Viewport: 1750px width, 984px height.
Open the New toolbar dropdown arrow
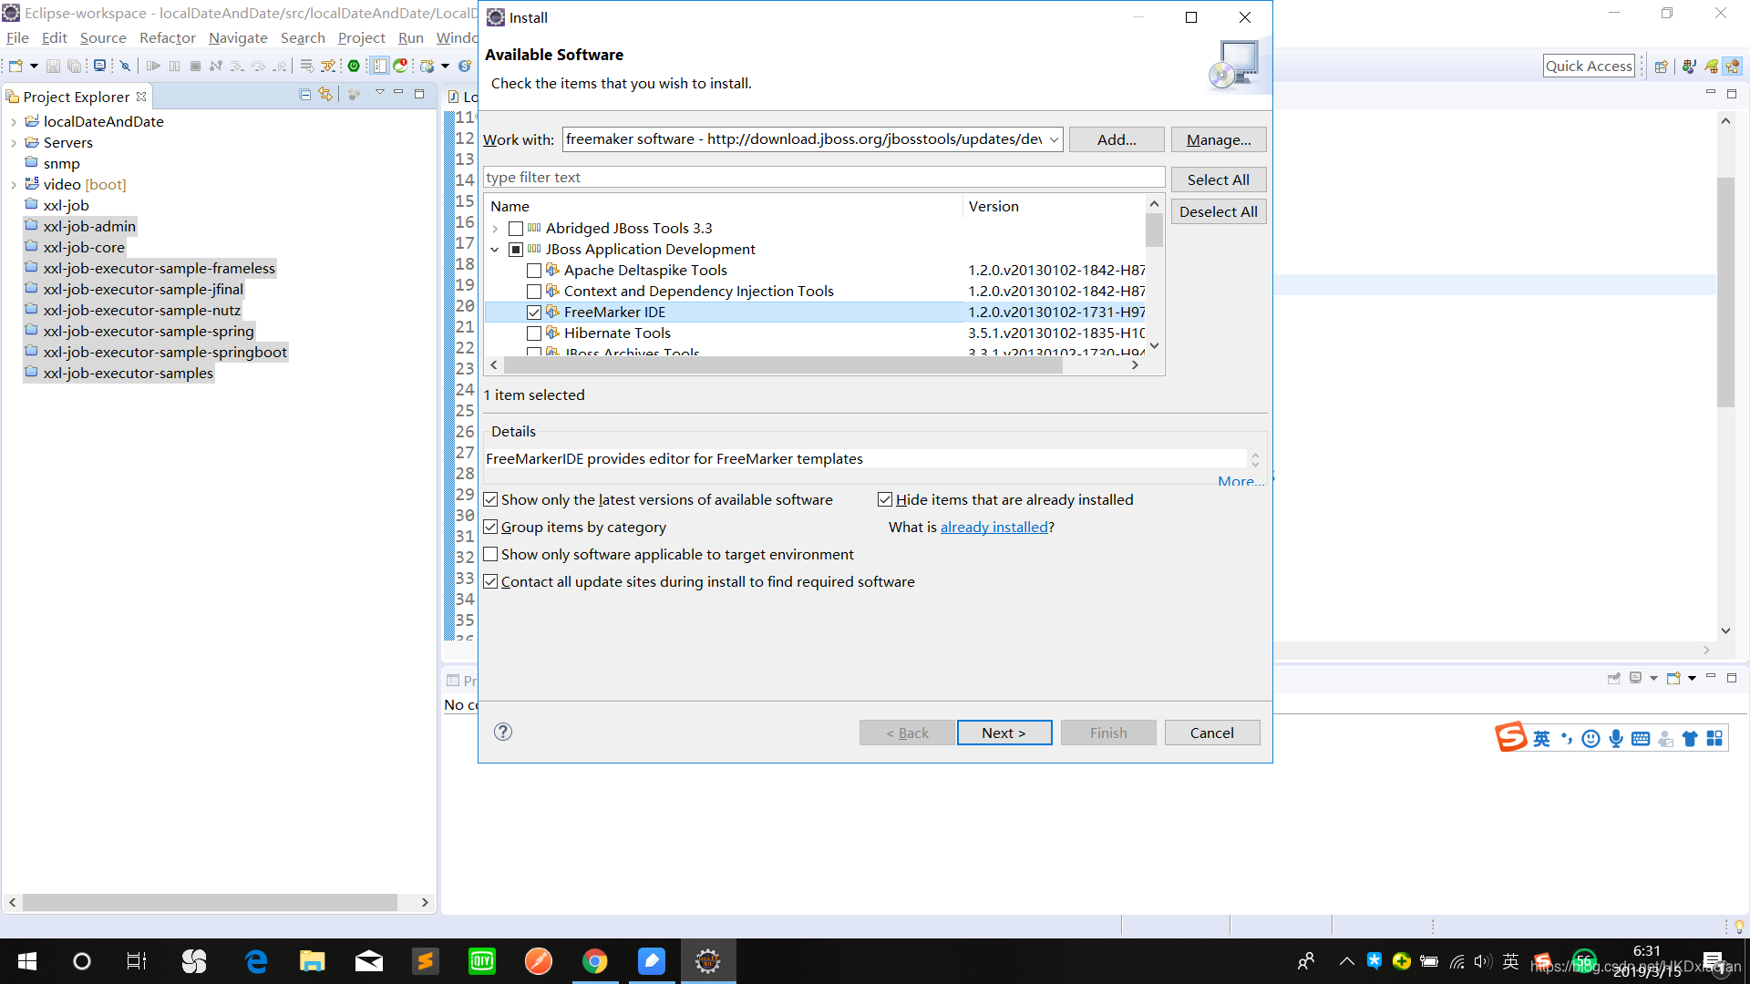[34, 66]
